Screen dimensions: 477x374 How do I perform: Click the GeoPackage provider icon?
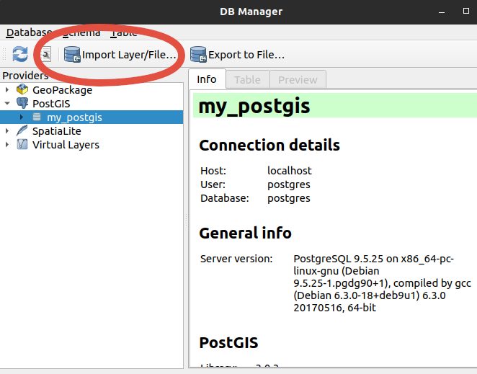(22, 90)
